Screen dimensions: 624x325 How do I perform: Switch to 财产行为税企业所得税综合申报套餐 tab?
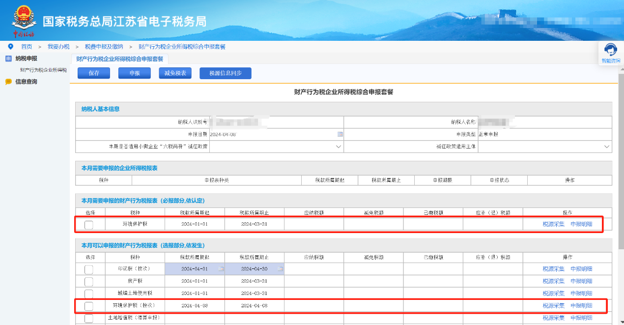coord(119,59)
